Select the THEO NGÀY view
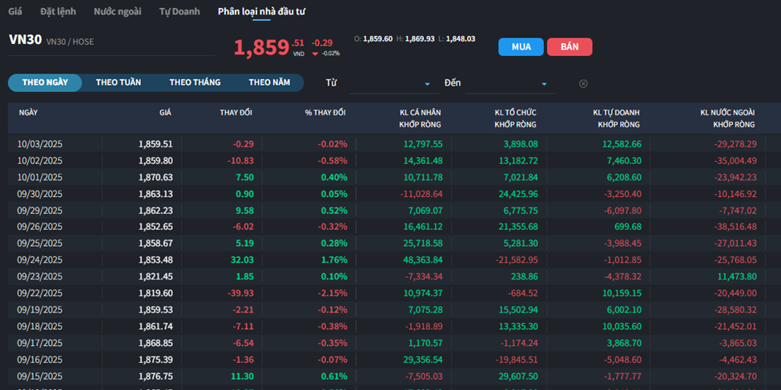781x390 pixels. [x=45, y=82]
